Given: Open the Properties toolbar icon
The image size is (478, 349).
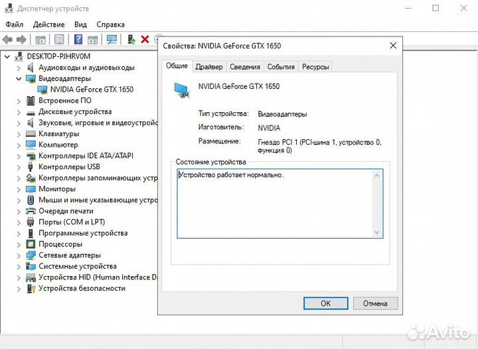Looking at the screenshot, I should coord(59,39).
